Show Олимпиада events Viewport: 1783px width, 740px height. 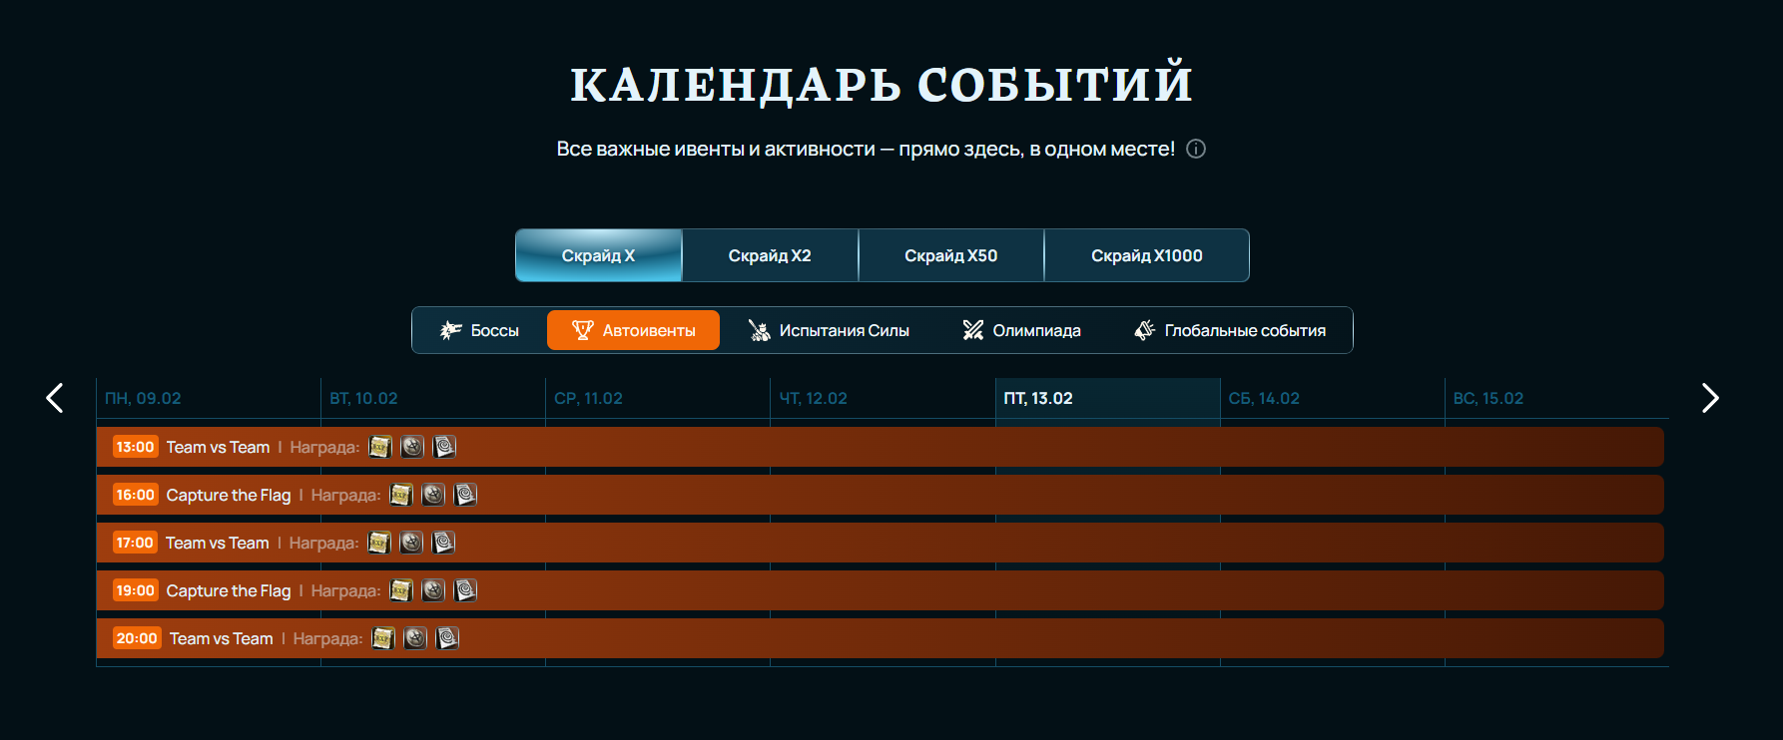1021,330
